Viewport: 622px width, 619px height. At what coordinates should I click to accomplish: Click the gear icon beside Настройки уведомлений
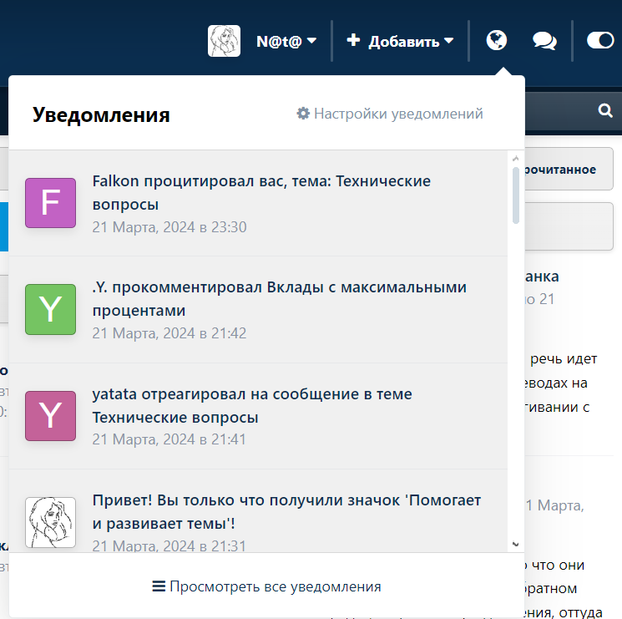tap(303, 114)
